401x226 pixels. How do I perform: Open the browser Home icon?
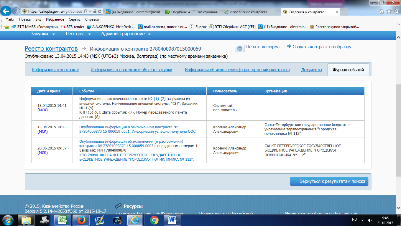pyautogui.click(x=382, y=11)
